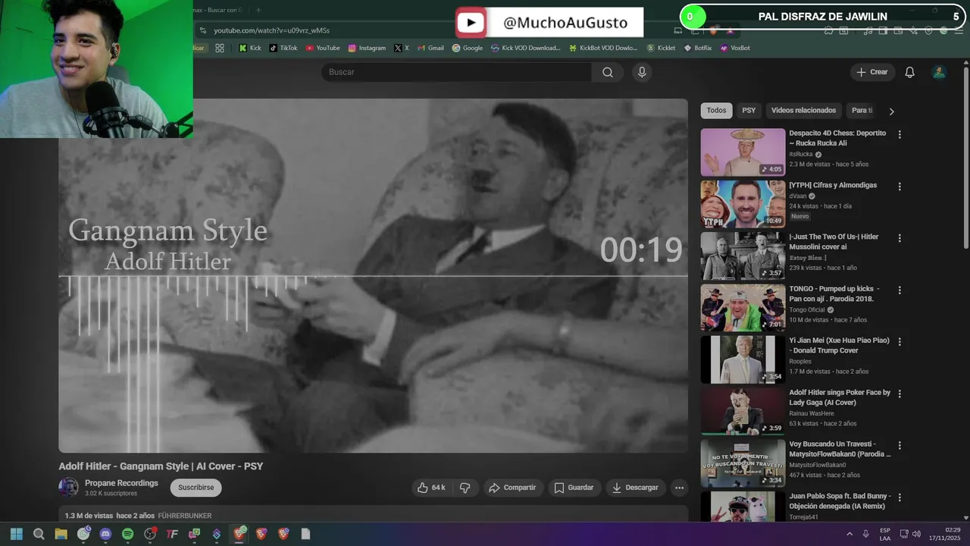Click the ESP LAA language indicator
970x546 pixels.
coord(885,534)
